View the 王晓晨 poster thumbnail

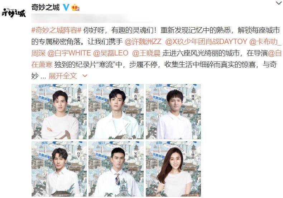click(173, 169)
